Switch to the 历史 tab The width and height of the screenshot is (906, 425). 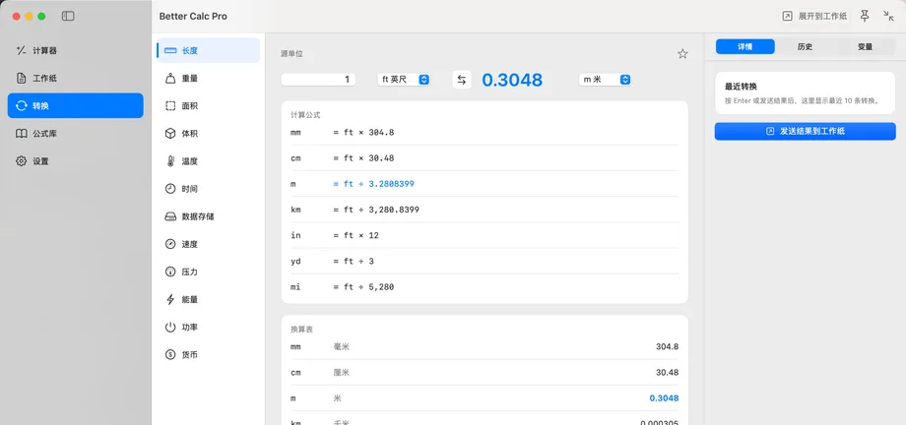[805, 47]
